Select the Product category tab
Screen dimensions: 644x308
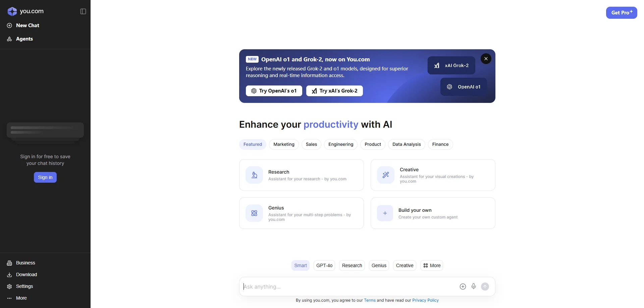tap(373, 144)
